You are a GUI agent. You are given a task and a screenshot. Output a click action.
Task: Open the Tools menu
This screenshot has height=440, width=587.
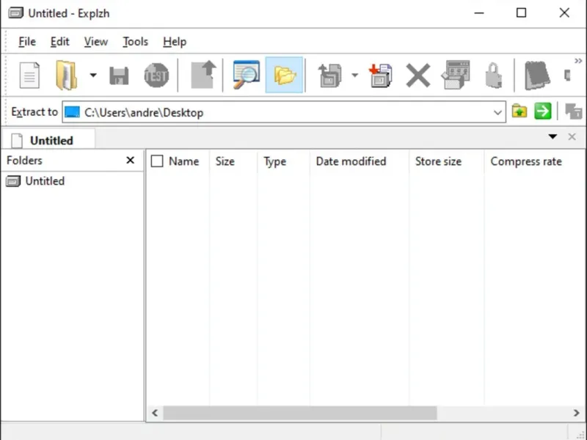tap(135, 42)
